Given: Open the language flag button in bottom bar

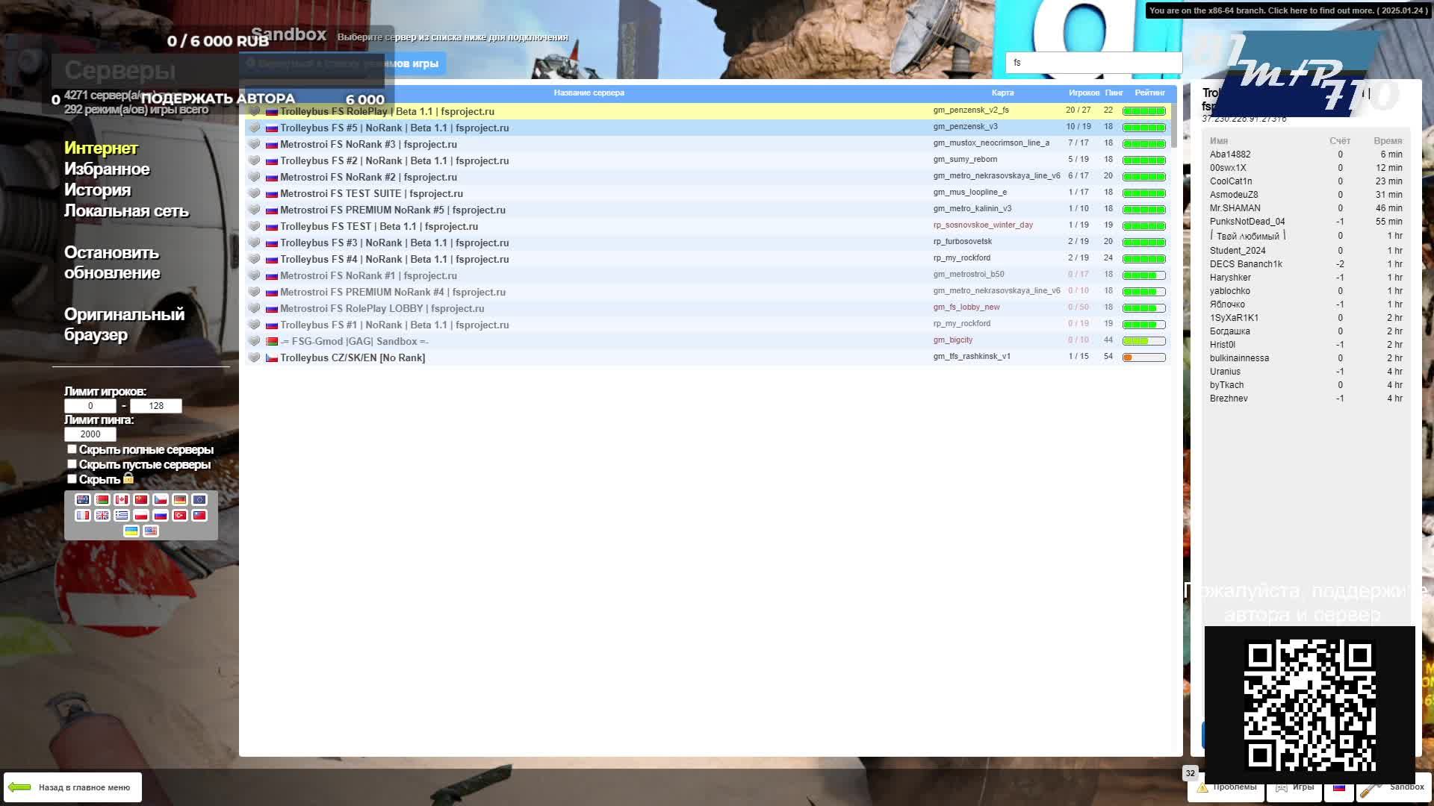Looking at the screenshot, I should click(x=1339, y=787).
